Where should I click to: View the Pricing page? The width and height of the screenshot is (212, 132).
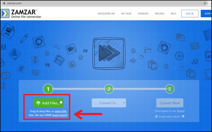160,14
